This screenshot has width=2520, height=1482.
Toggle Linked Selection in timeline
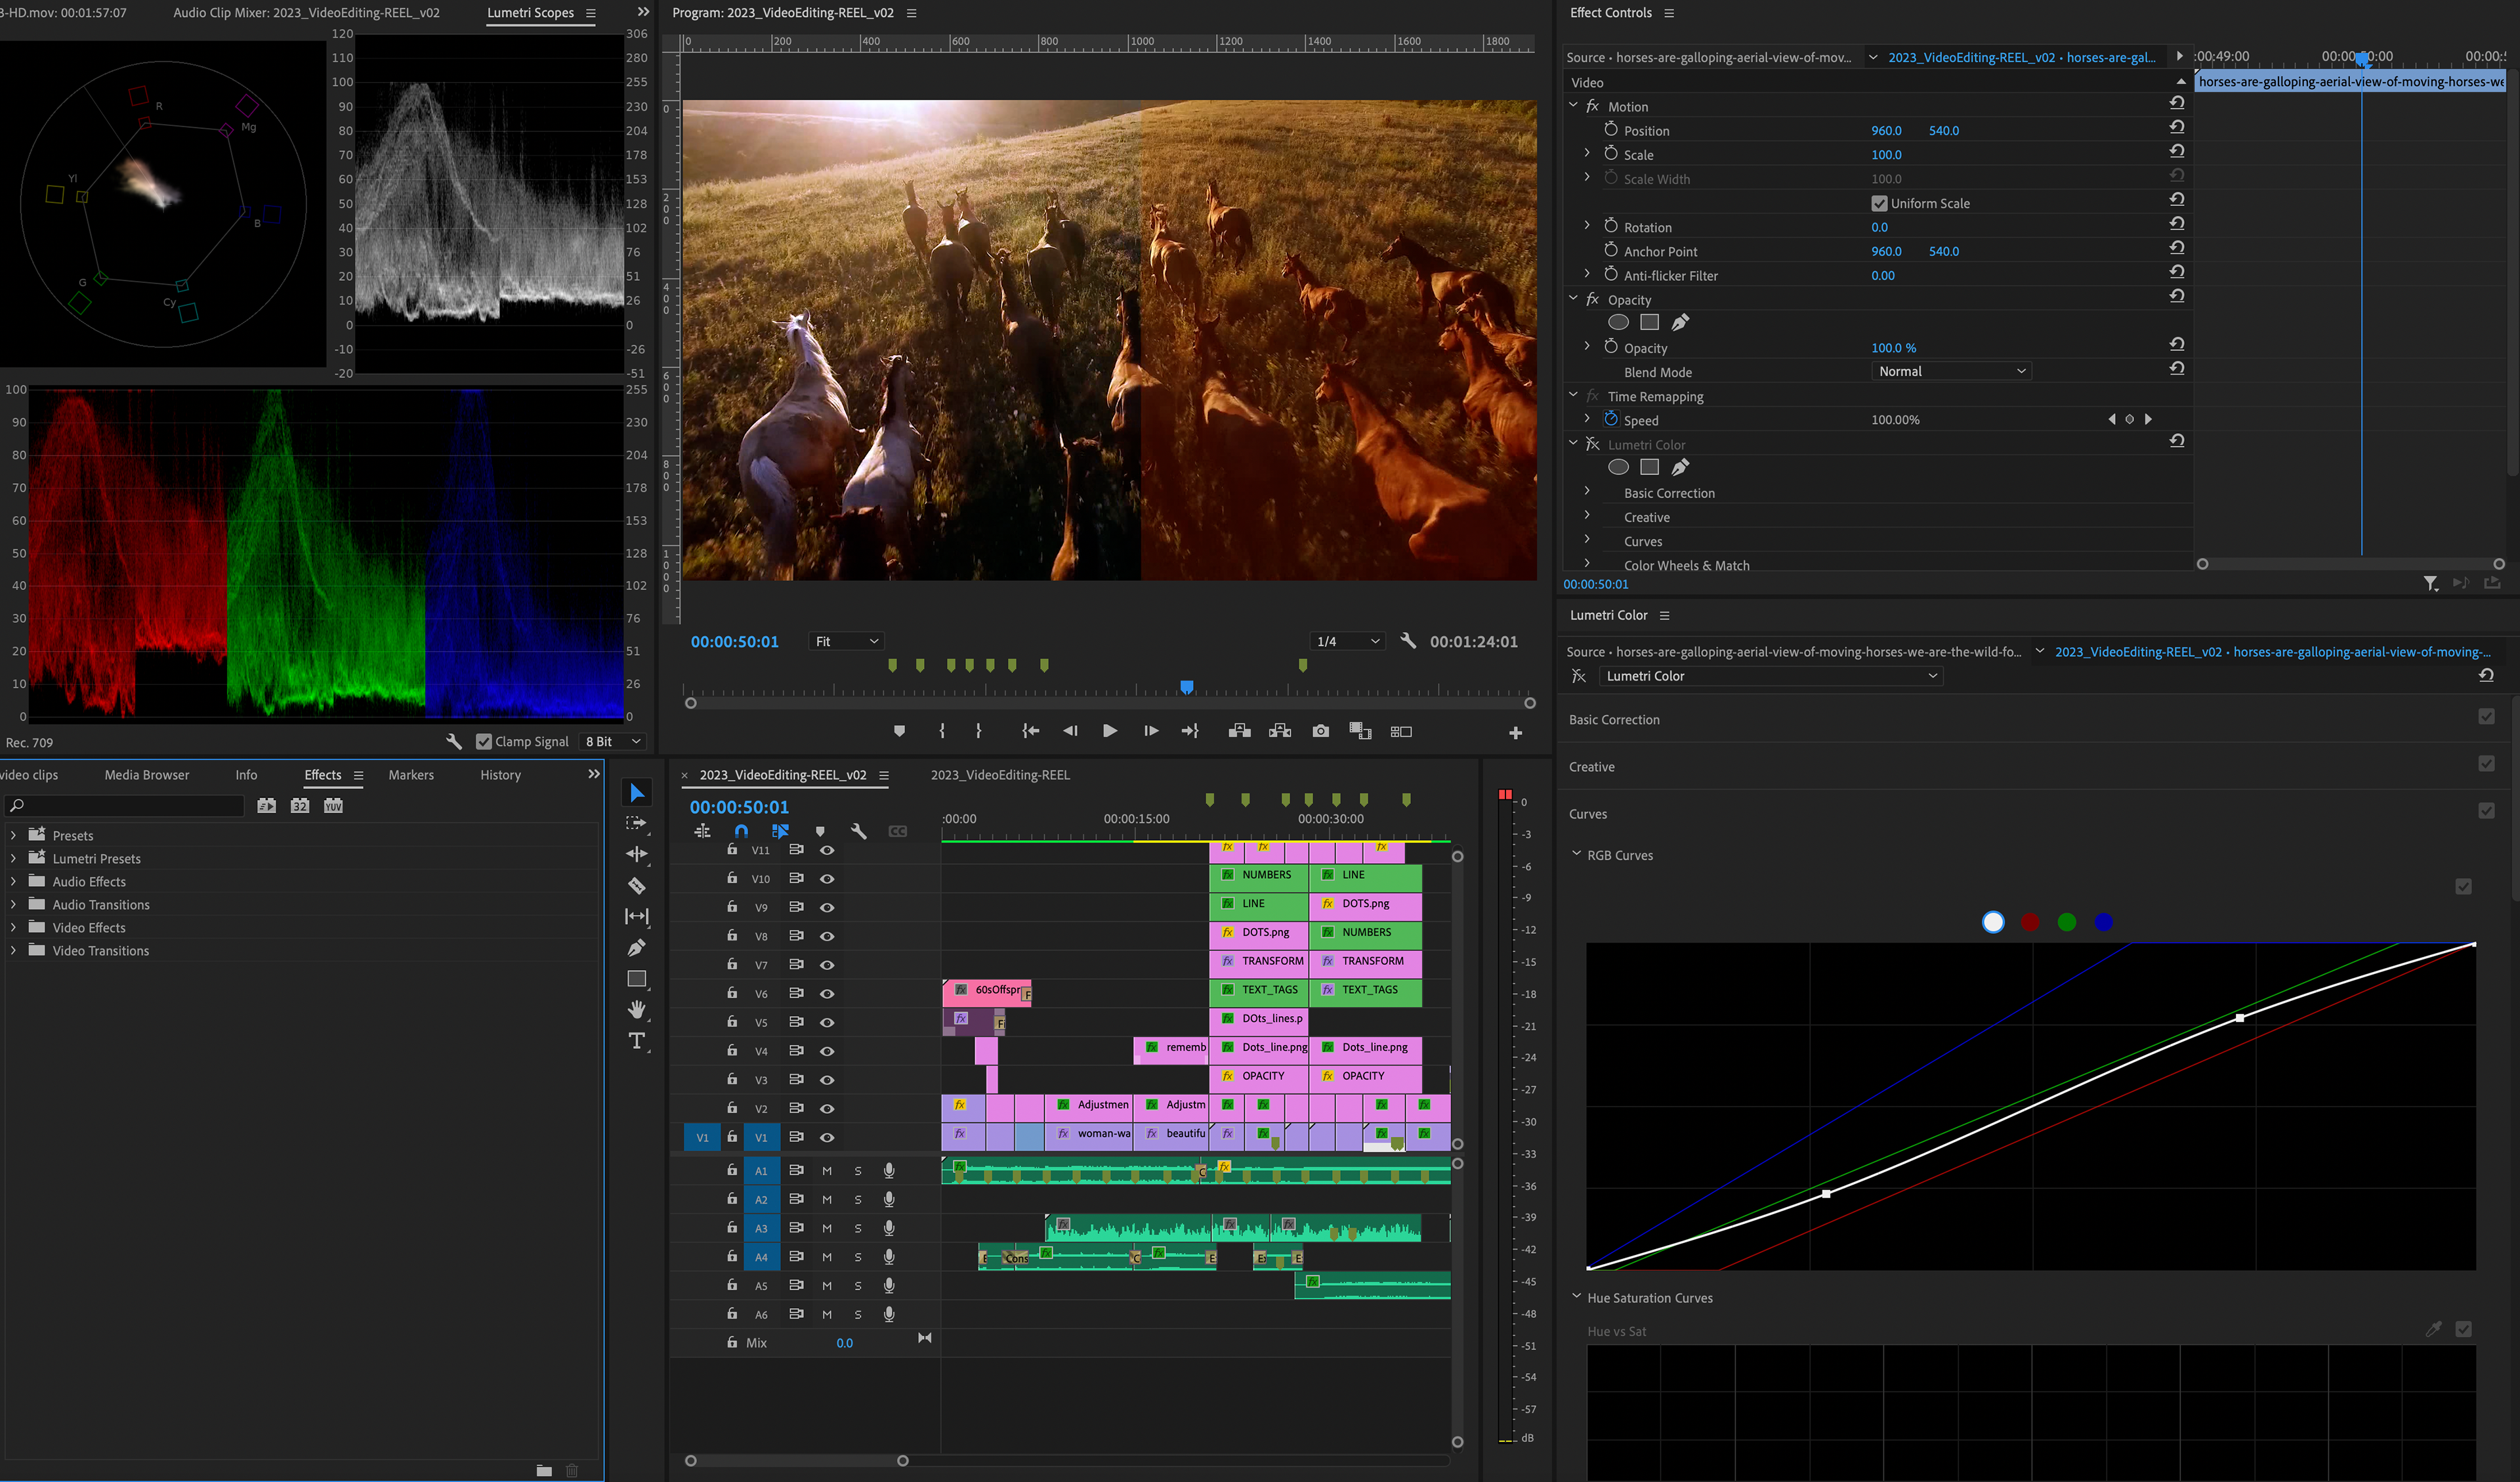pos(780,831)
